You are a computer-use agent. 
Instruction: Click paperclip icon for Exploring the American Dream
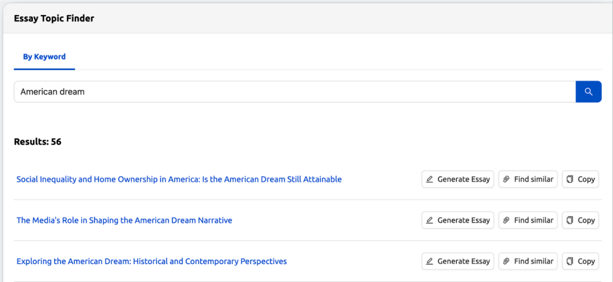tap(506, 261)
